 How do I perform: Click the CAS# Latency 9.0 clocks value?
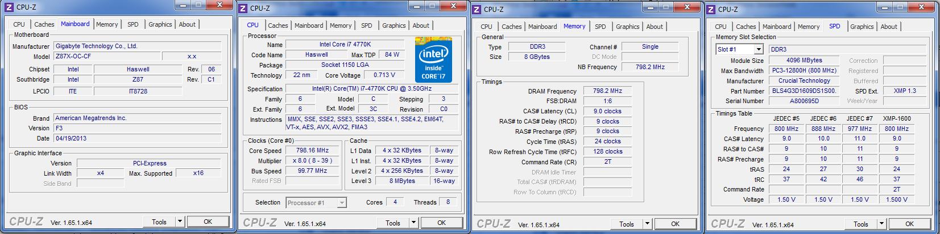(x=607, y=112)
